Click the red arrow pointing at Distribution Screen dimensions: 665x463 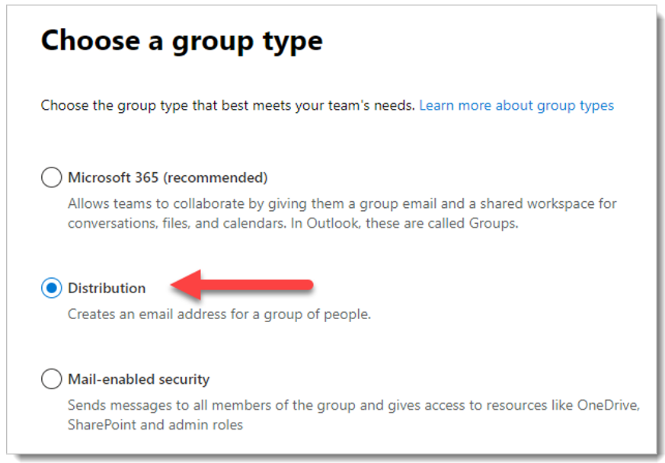coord(242,284)
